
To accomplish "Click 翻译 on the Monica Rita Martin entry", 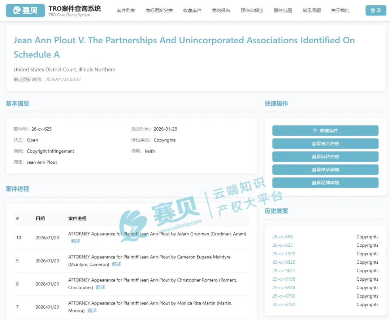I will (x=92, y=310).
